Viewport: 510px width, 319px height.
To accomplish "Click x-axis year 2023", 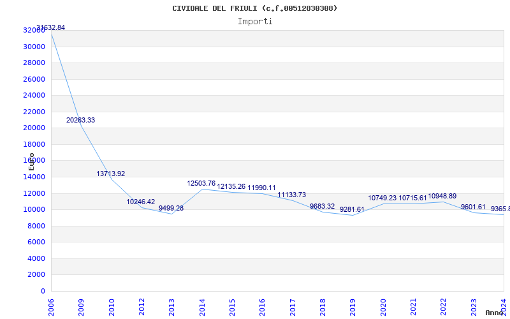I will click(474, 308).
